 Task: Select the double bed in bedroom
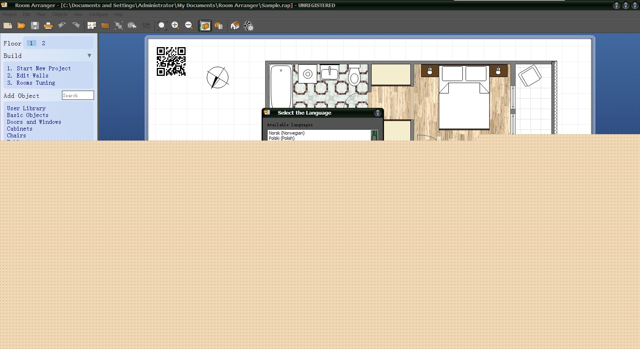tap(464, 97)
